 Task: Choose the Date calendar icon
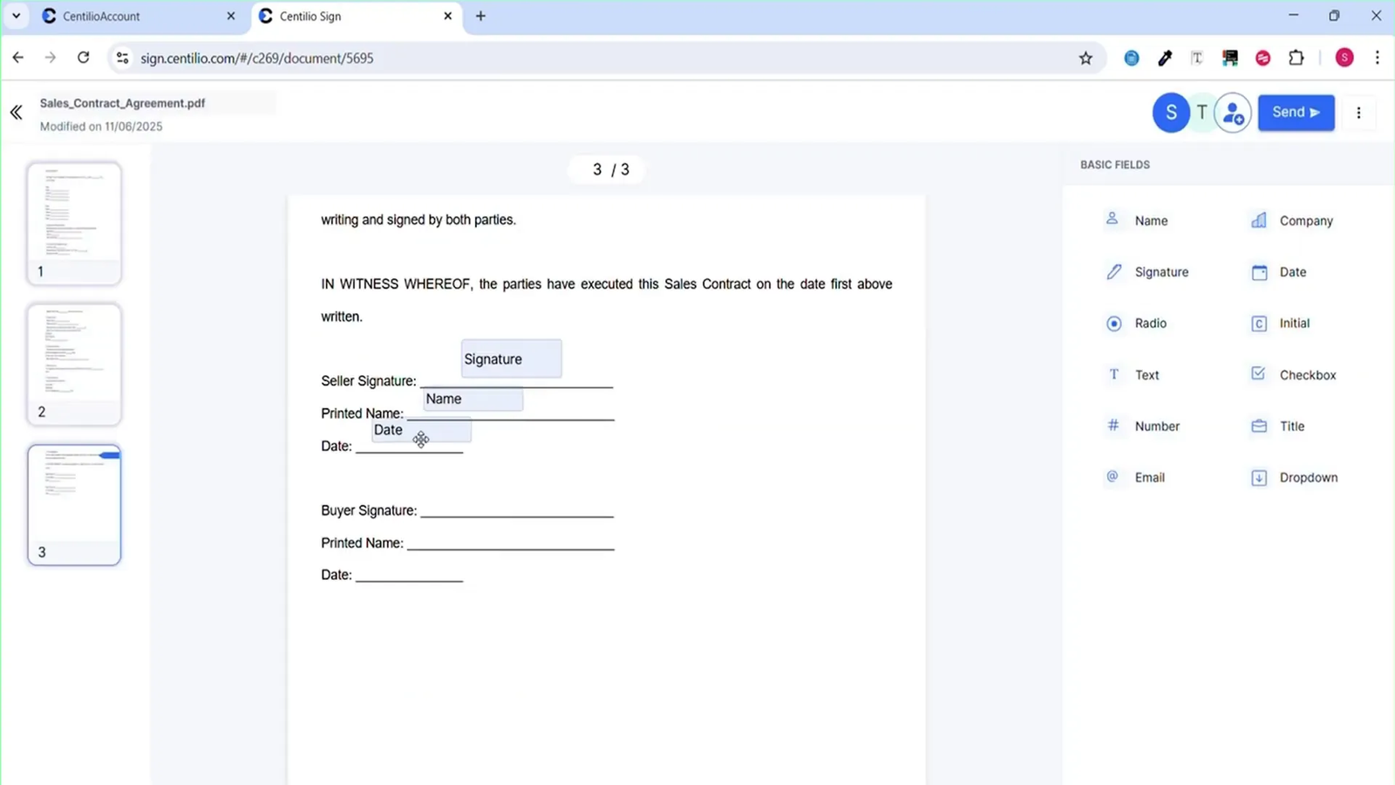[1259, 272]
